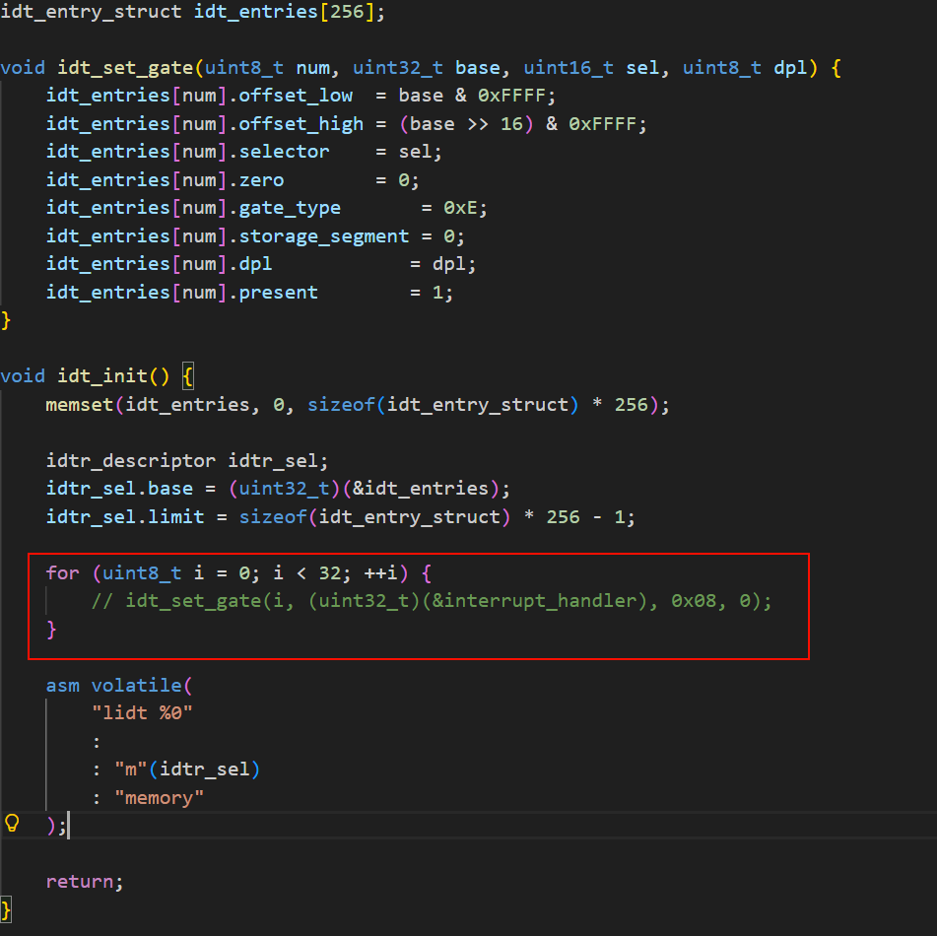Click the 0xE gate_type value
Screen dimensions: 937x936
tap(465, 208)
